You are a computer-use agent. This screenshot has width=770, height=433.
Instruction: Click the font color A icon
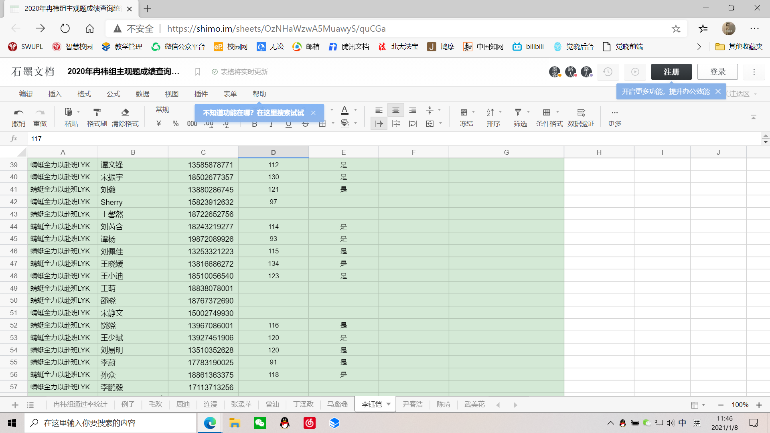point(344,110)
